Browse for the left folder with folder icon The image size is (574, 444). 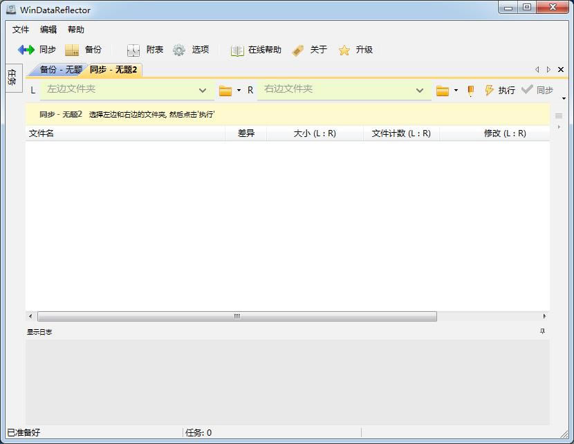tap(225, 91)
